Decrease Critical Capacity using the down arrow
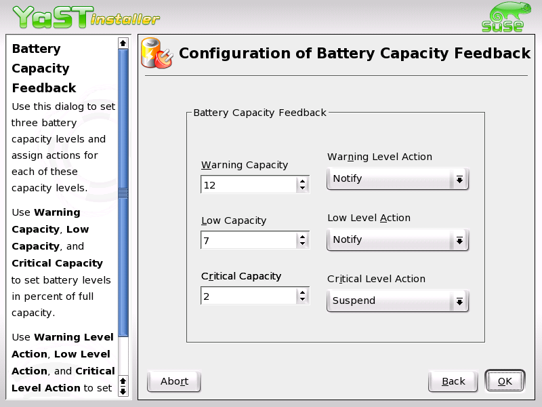 click(x=304, y=299)
